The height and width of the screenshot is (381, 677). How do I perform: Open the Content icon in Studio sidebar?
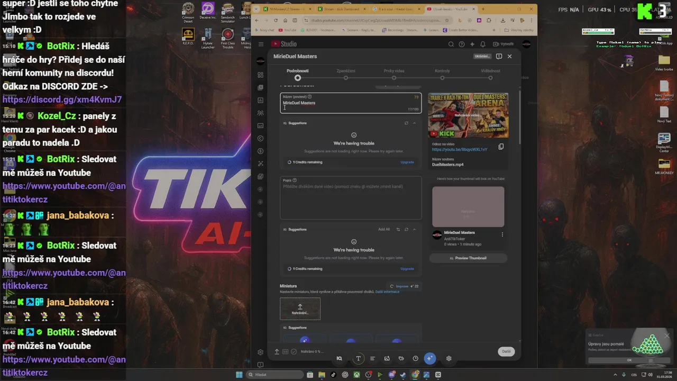pyautogui.click(x=260, y=87)
